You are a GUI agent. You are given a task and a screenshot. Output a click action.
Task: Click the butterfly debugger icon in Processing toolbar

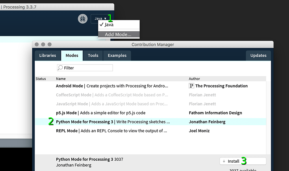click(83, 18)
